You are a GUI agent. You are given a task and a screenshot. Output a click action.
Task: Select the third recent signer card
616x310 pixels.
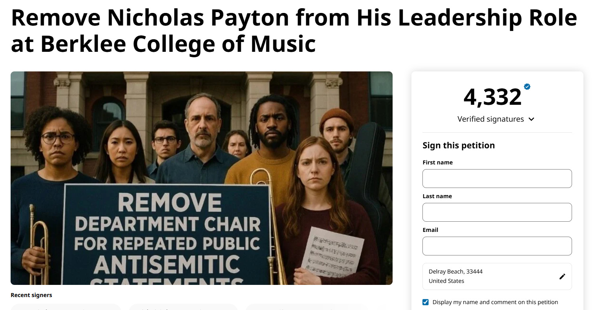tap(306, 307)
